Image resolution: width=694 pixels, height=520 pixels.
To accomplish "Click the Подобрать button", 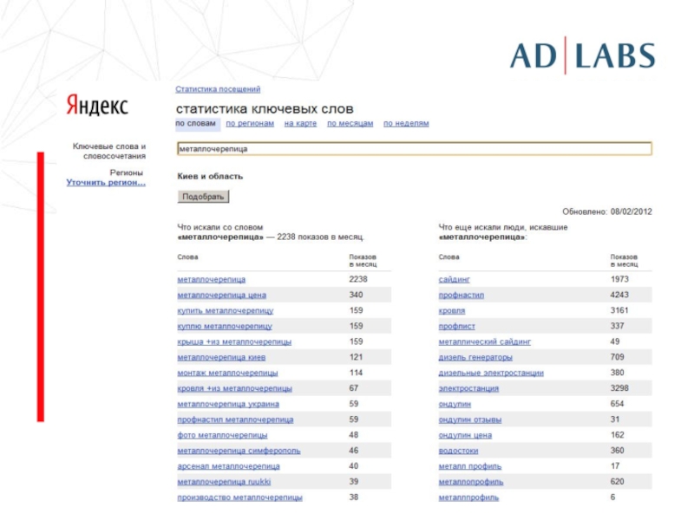I will click(x=203, y=197).
